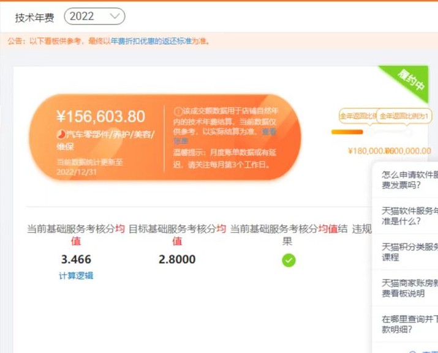Click the 目标基础服务考核分均值 heading
Viewport: 438px width, 353px height.
coord(177,235)
